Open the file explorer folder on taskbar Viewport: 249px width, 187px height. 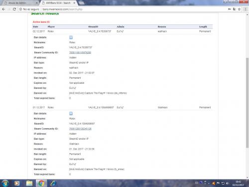click(x=29, y=183)
